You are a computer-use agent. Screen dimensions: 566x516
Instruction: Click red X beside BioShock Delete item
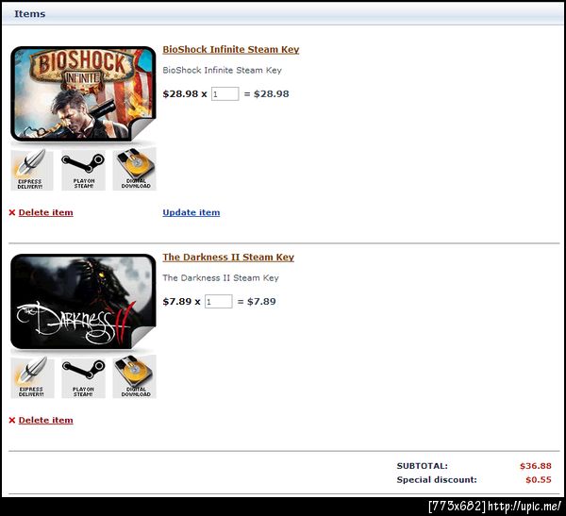12,212
